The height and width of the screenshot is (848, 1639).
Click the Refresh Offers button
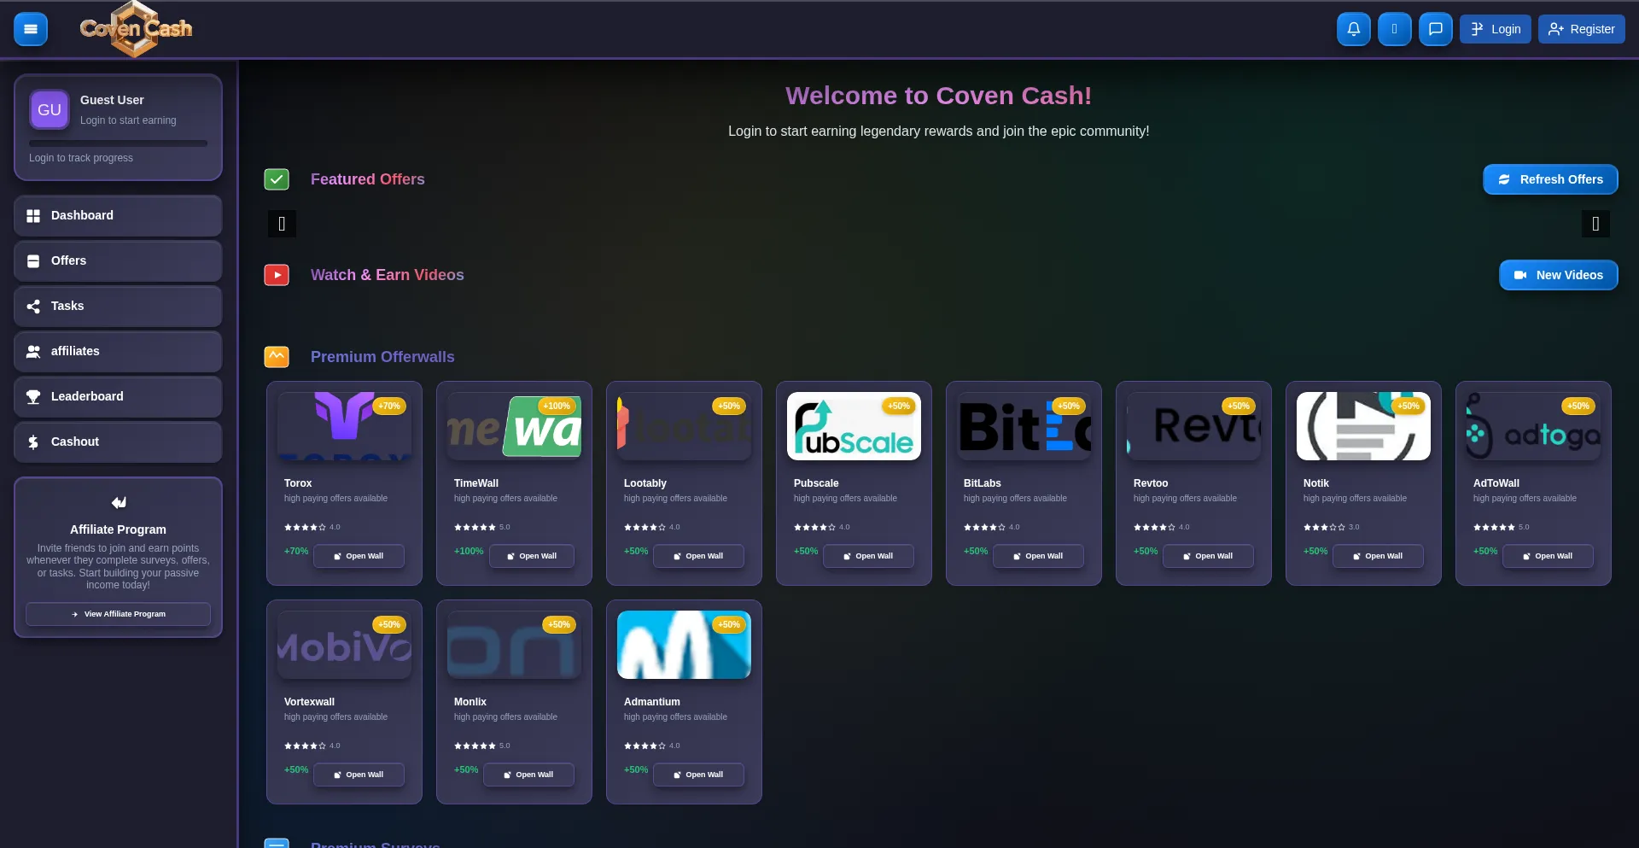(x=1550, y=179)
